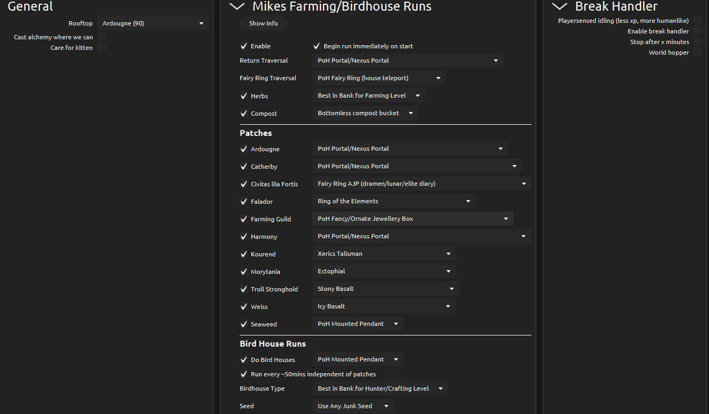This screenshot has width=709, height=414.
Task: Enable Care for kitten checkbox
Action: [x=101, y=48]
